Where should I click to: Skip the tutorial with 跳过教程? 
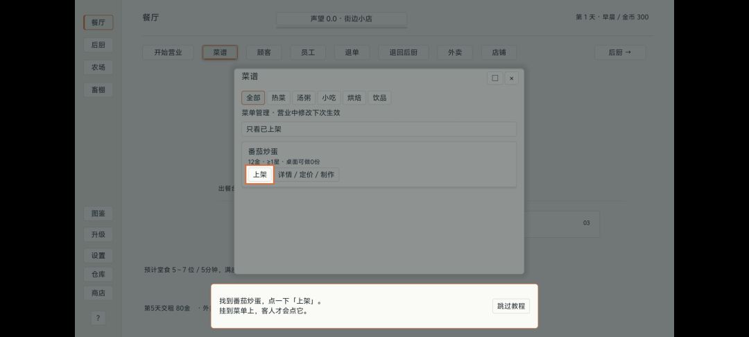tap(511, 306)
